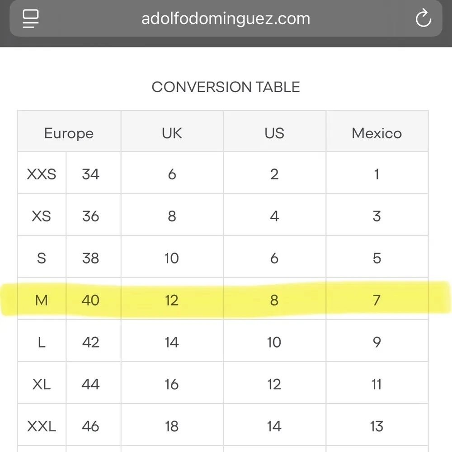Click Europe size 40 cell
Screen dimensions: 452x452
[90, 300]
